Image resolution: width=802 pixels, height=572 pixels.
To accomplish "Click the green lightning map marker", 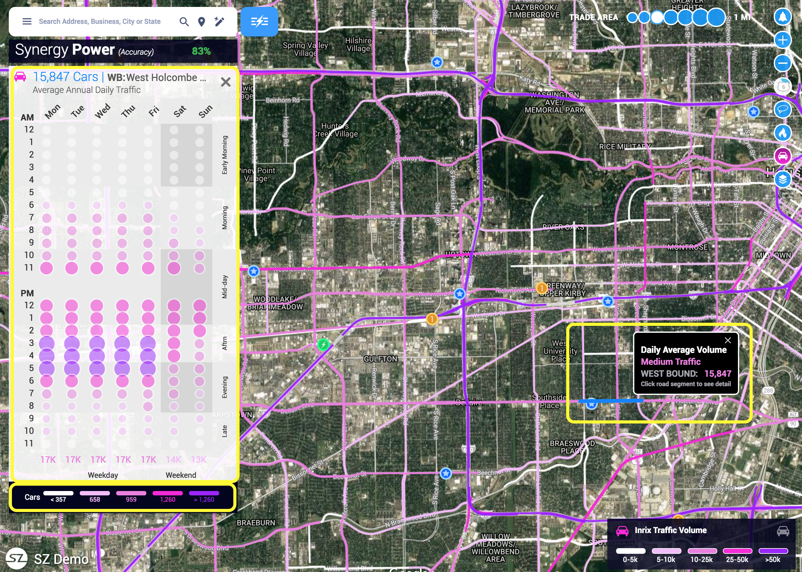I will click(x=323, y=344).
